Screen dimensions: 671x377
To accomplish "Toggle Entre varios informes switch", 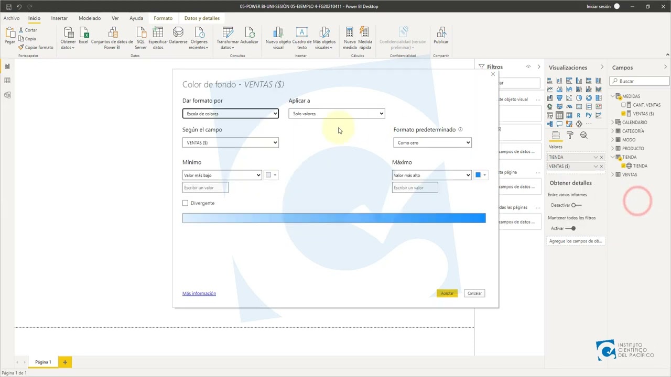I will click(576, 205).
